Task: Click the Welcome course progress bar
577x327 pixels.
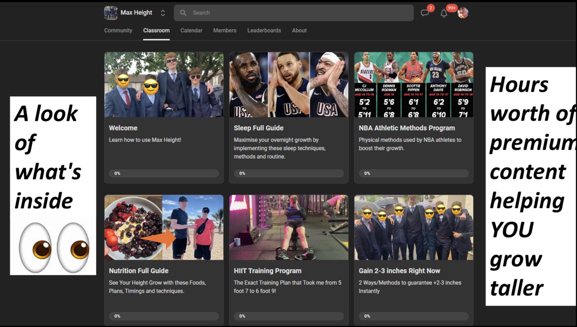Action: (x=164, y=174)
